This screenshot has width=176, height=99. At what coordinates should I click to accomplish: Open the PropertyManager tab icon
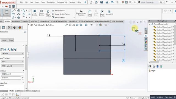4,28
